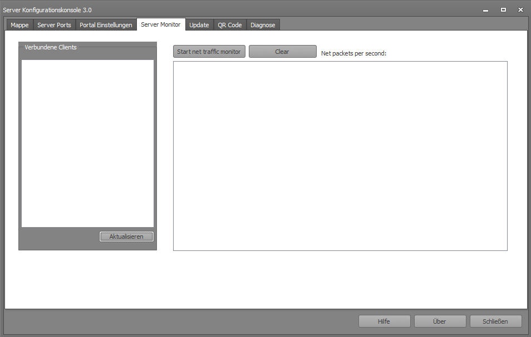Click the Verbundene Clients group title
Viewport: 531px width, 337px height.
(51, 47)
